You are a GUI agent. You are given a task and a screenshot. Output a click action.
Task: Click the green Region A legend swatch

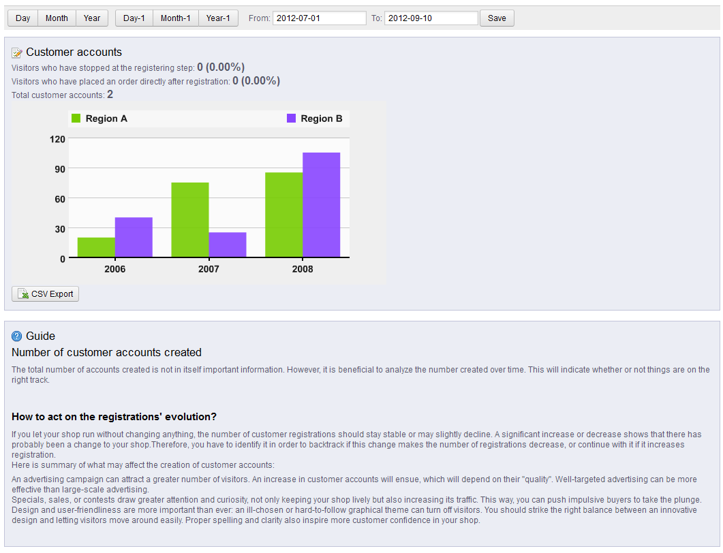76,118
